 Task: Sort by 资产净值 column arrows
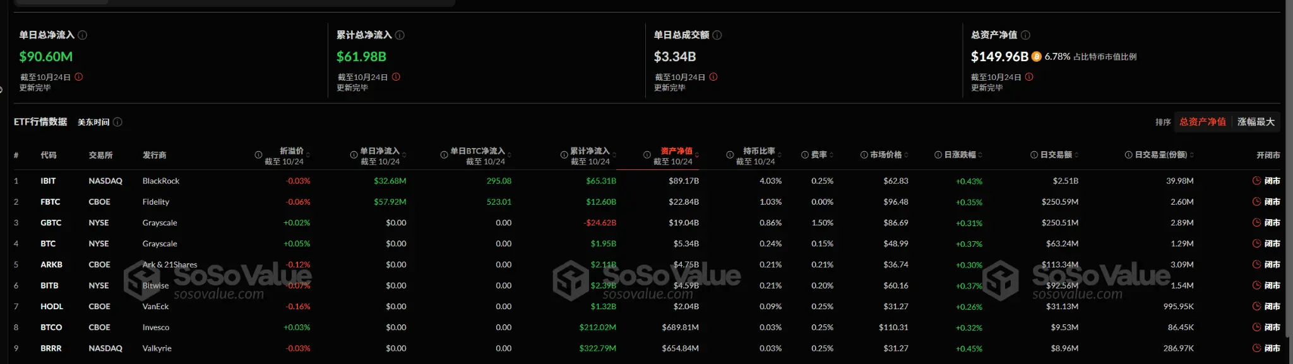(x=697, y=155)
